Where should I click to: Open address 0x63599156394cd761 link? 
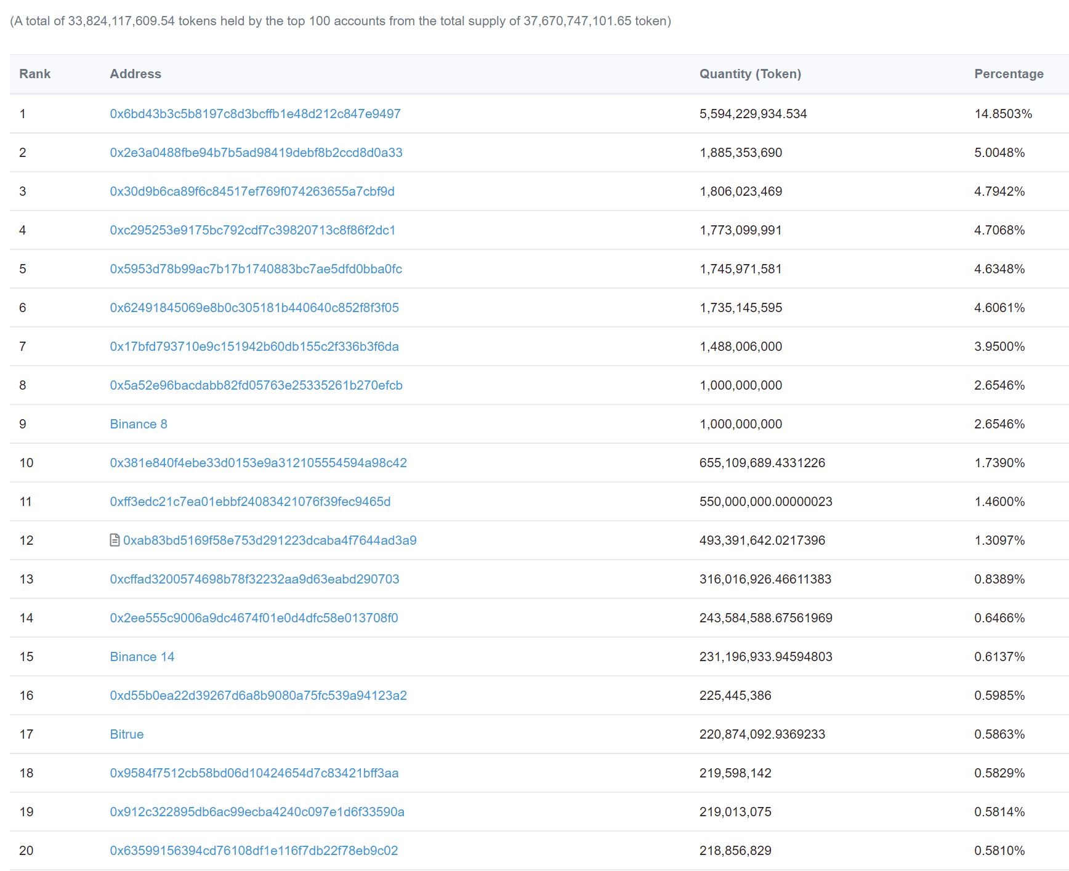coord(254,851)
